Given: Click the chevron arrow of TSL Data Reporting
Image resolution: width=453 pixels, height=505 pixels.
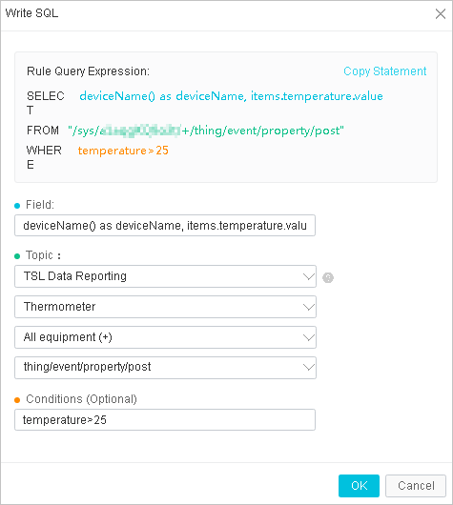Looking at the screenshot, I should (309, 276).
